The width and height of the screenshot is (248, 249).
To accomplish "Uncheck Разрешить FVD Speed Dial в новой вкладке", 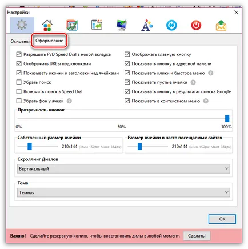I will pos(19,54).
